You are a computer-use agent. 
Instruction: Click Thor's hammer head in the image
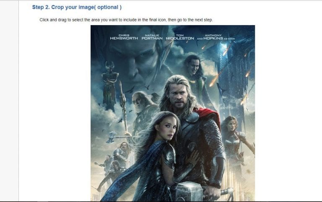pyautogui.click(x=189, y=191)
